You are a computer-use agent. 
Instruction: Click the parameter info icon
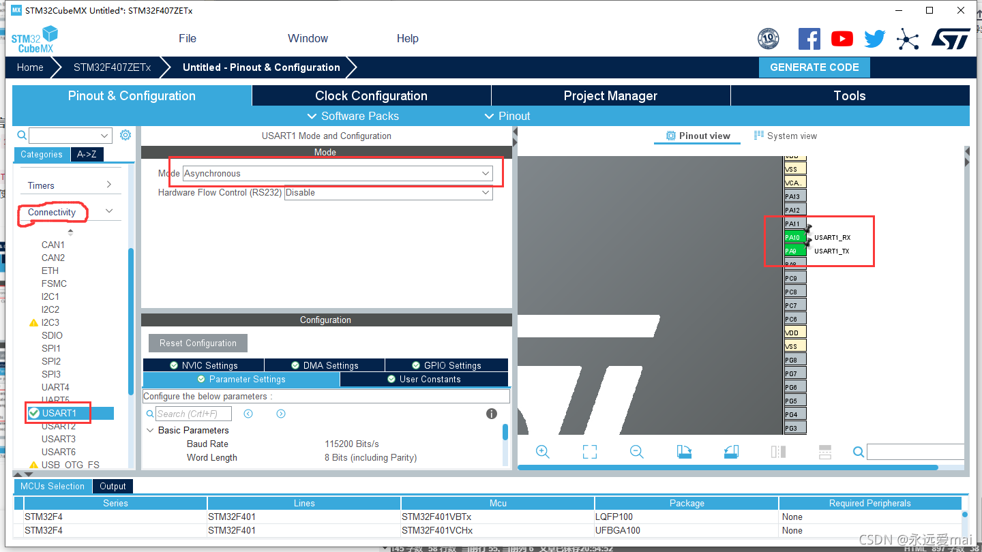tap(491, 414)
